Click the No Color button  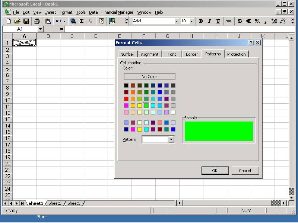[x=149, y=77]
